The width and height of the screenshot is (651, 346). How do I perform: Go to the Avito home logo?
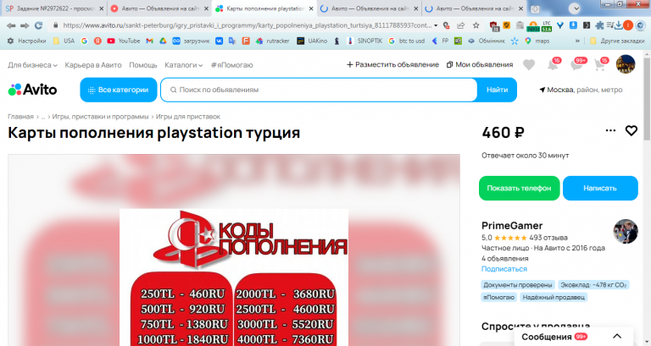coord(32,90)
